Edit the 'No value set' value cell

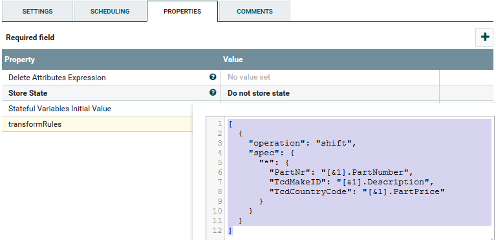(330, 77)
